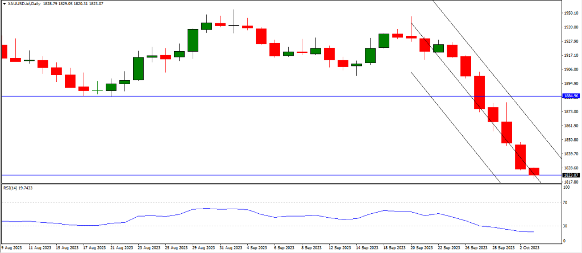Screen dimensions: 582x253
Task: Click the 1950.10 price scale label
Action: [571, 13]
